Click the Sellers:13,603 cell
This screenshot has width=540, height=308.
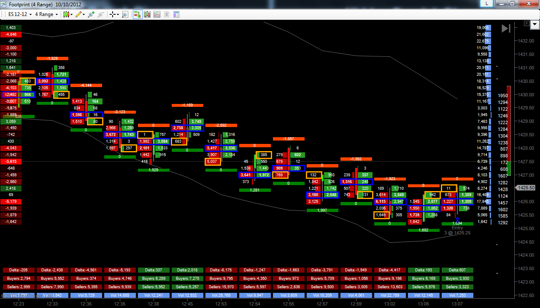pos(390,287)
